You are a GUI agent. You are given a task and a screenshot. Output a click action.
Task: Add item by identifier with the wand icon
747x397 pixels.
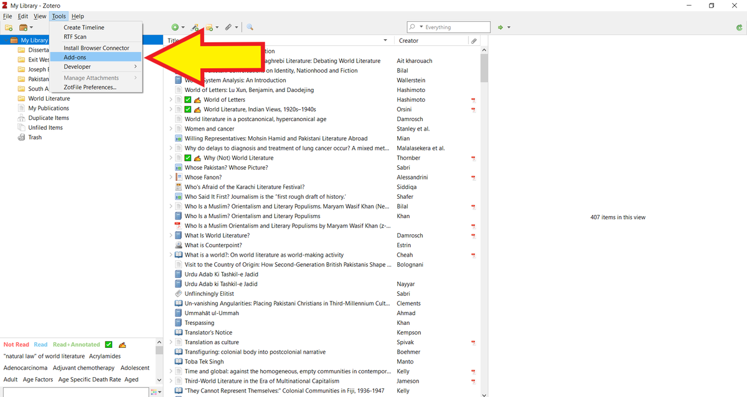(x=194, y=27)
